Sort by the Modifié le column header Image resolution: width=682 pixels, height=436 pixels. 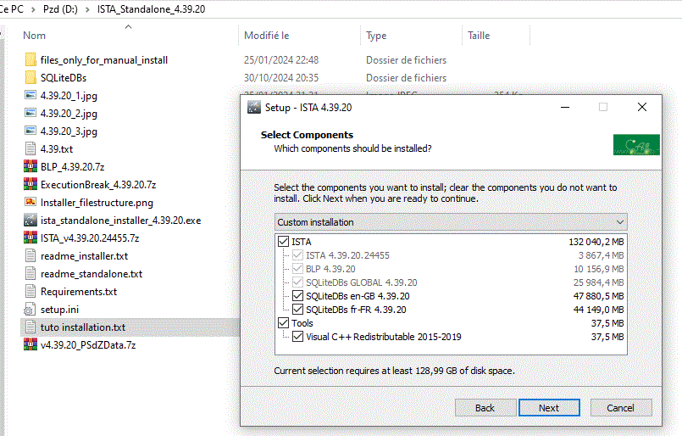[x=267, y=36]
